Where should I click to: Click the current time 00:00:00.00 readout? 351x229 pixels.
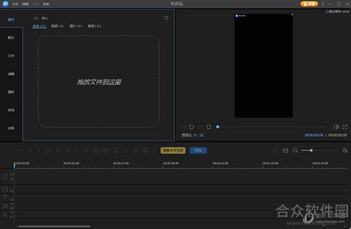[x=314, y=135]
